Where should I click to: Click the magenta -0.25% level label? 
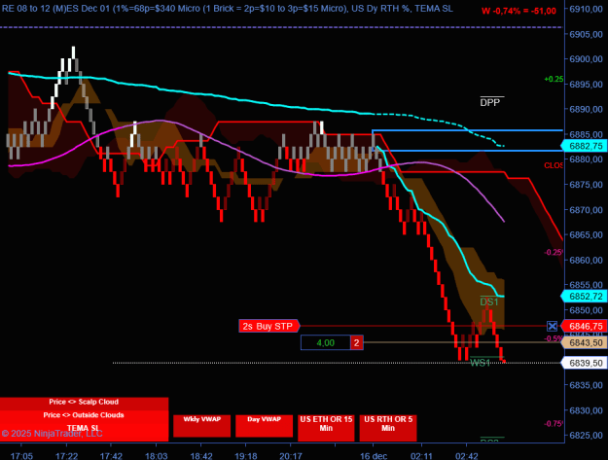click(x=554, y=252)
